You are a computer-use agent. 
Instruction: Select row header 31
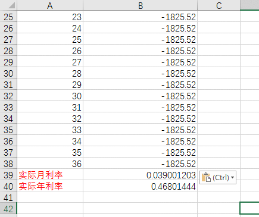pos(8,84)
